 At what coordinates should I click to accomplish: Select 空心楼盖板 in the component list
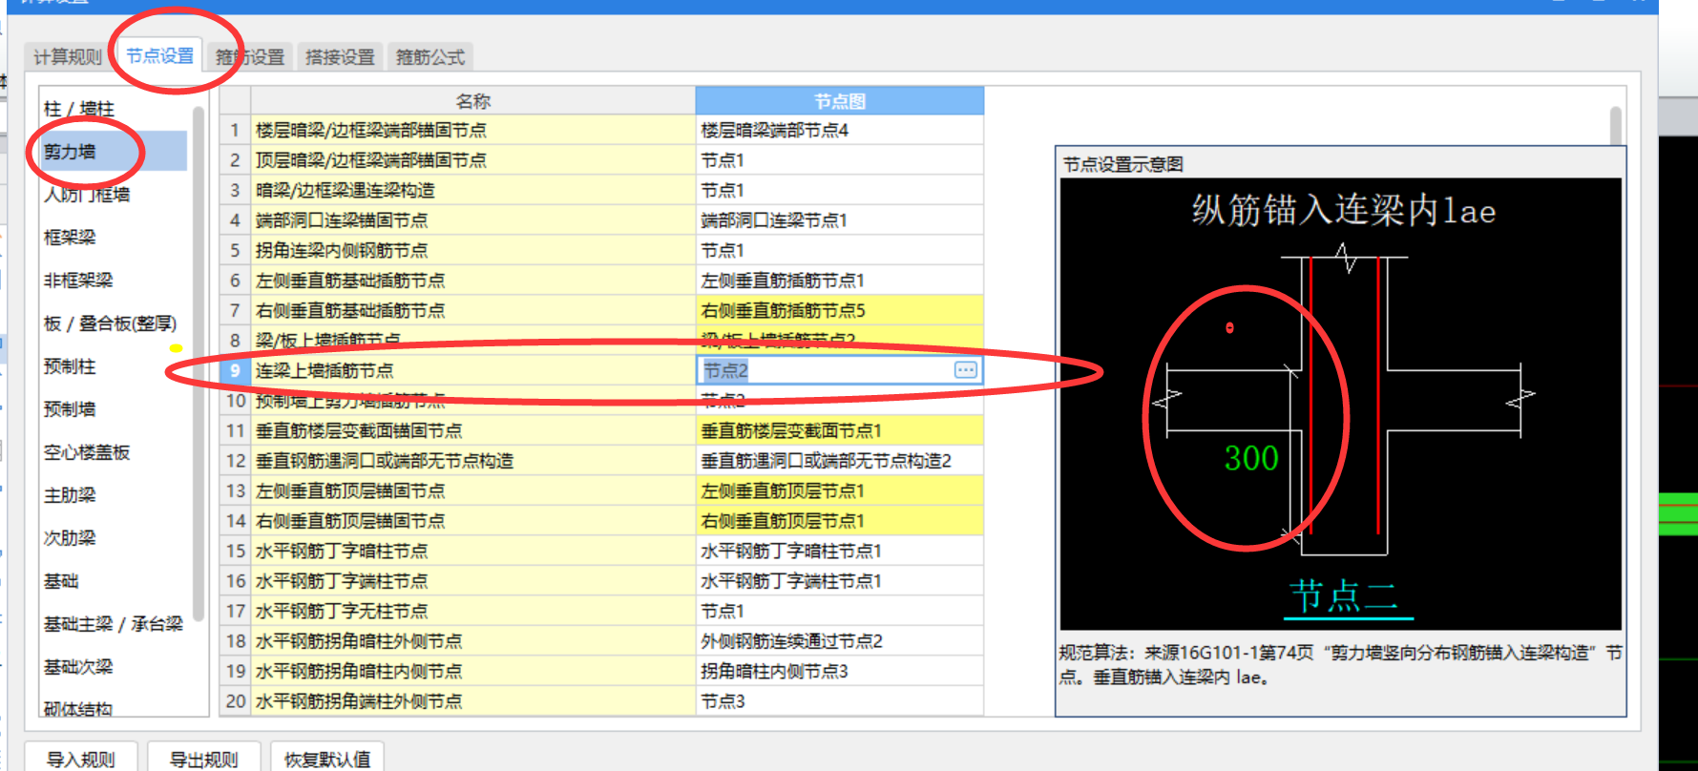[87, 452]
